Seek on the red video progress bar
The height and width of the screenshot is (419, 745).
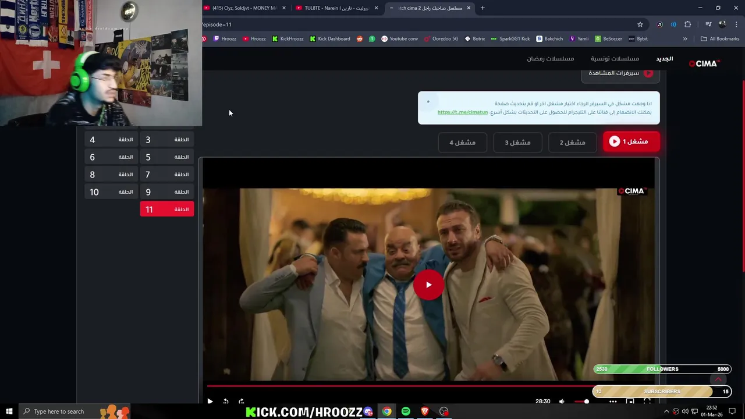coord(399,385)
